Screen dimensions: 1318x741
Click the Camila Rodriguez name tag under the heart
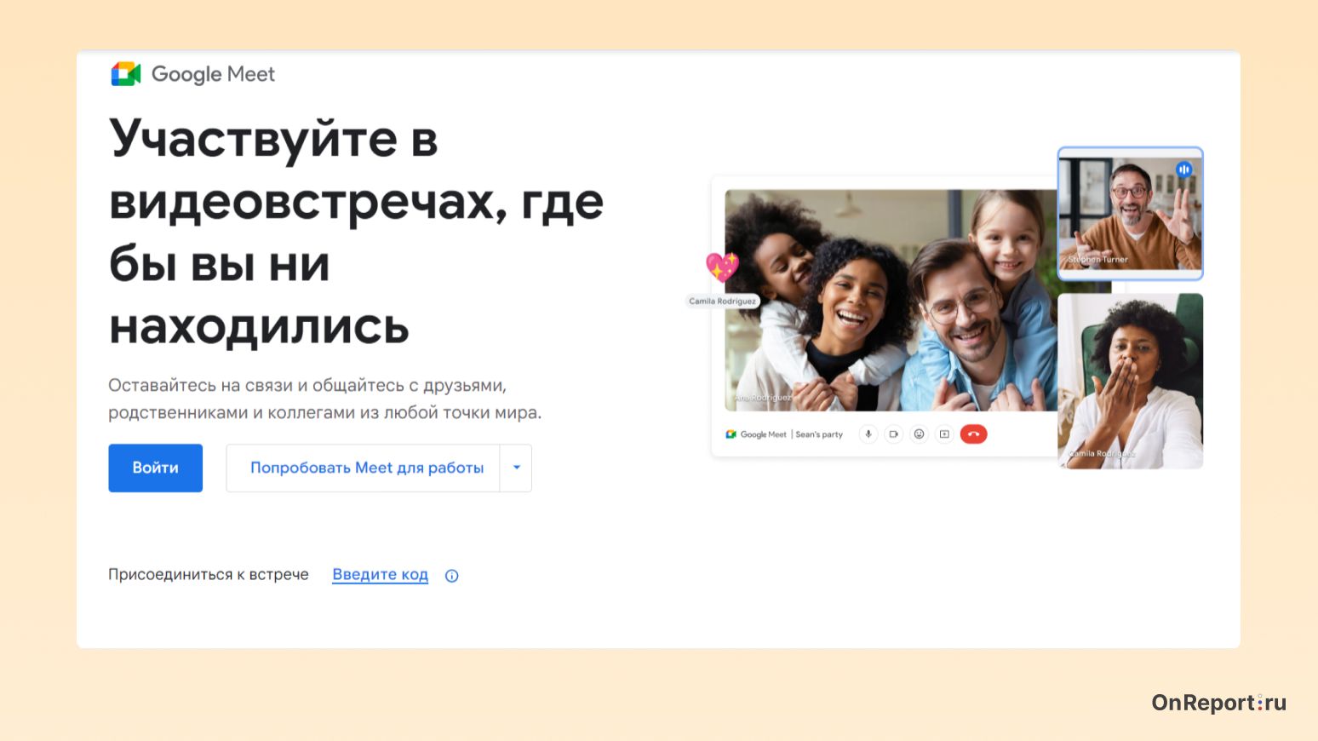coord(722,301)
